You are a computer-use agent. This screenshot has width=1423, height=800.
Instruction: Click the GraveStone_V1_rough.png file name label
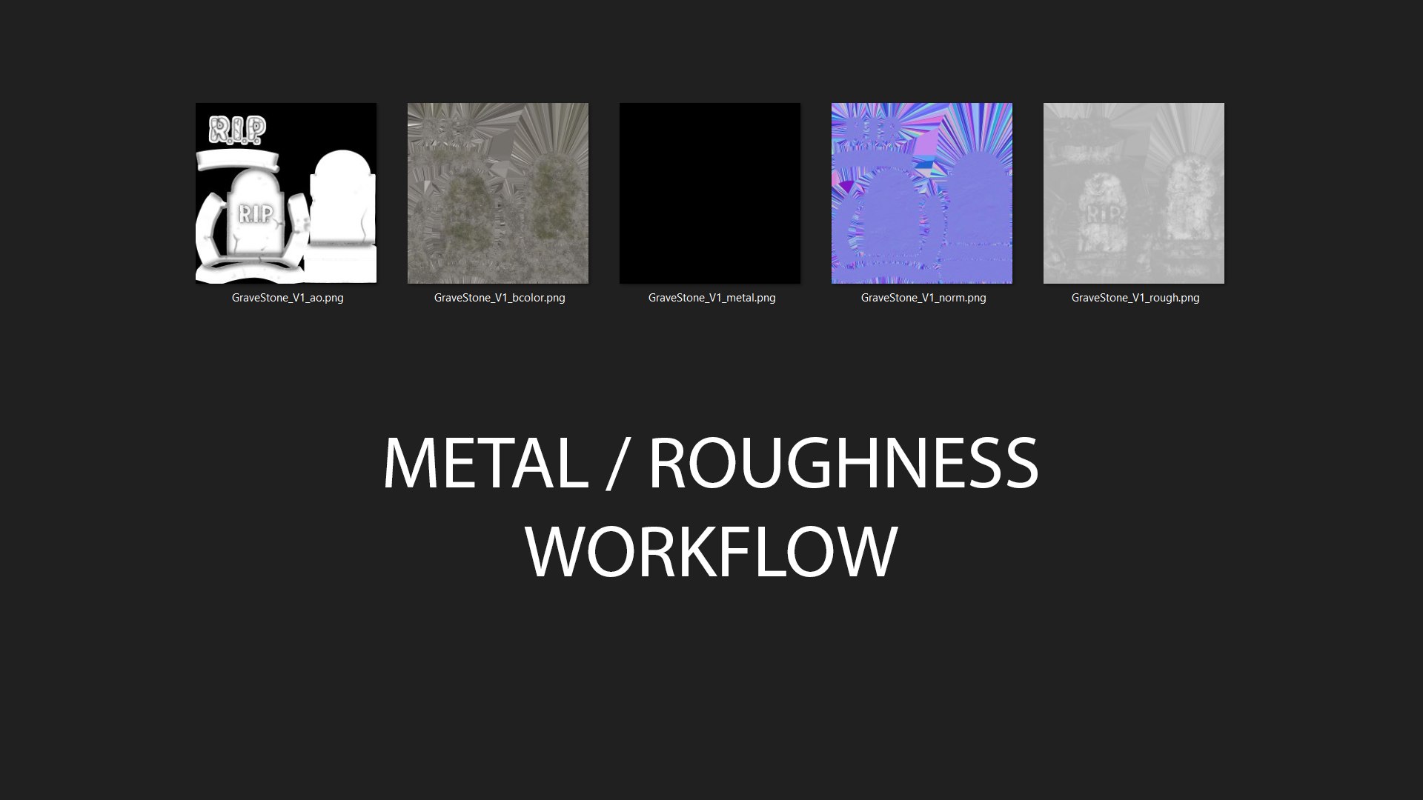(x=1135, y=298)
